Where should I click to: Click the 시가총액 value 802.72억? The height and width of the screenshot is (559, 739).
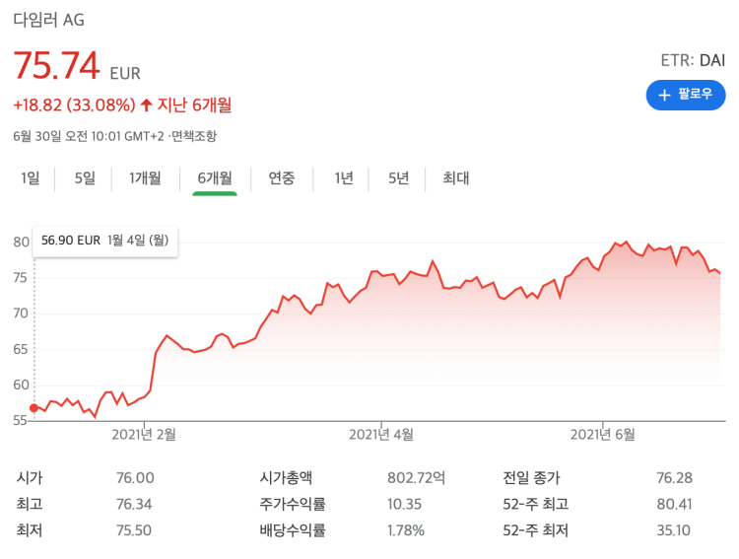point(416,478)
